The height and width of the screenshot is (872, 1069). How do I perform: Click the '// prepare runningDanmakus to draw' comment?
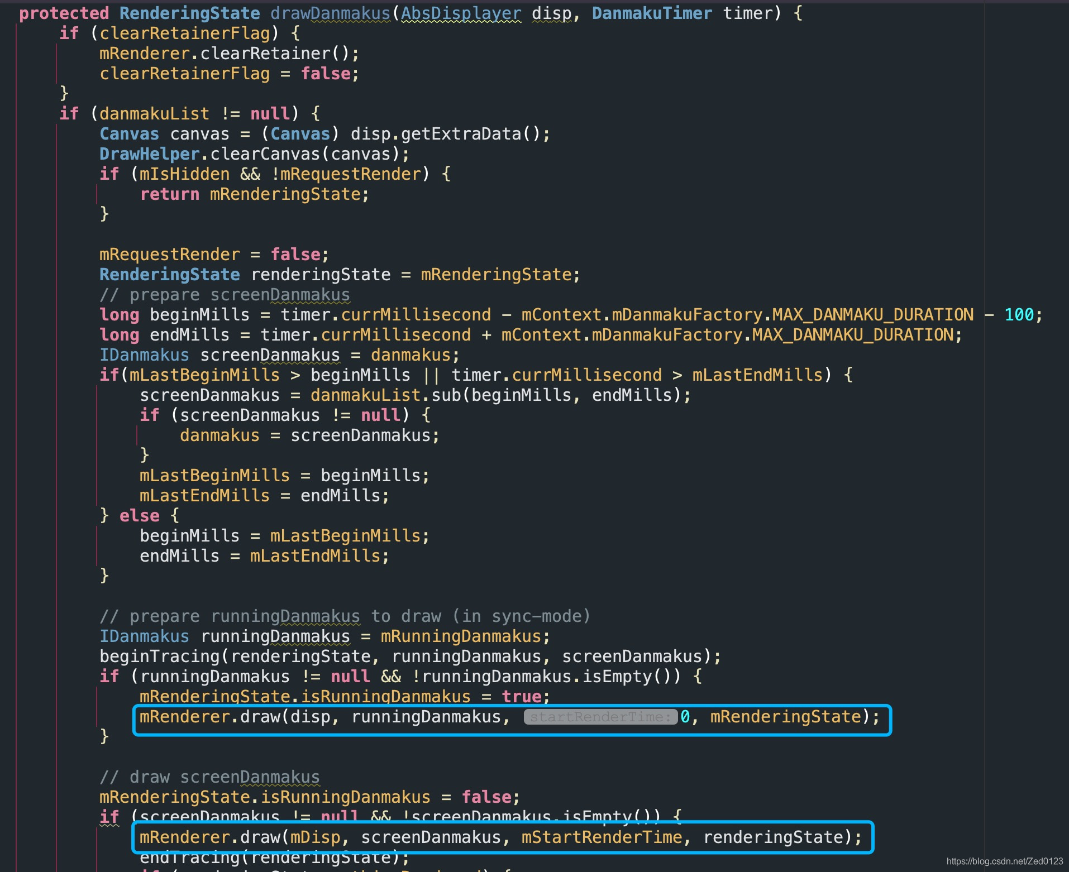tap(345, 616)
